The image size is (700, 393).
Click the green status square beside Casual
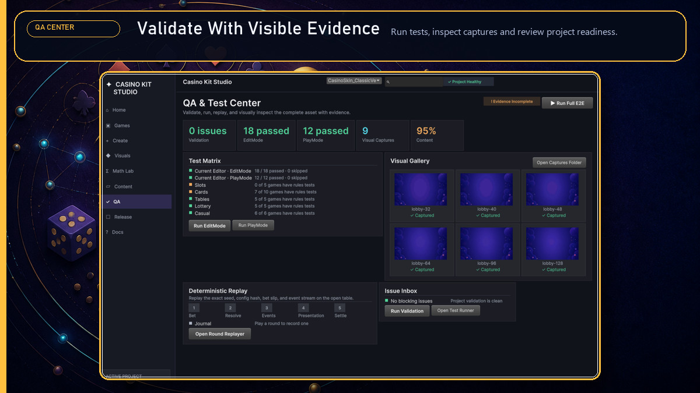(190, 213)
